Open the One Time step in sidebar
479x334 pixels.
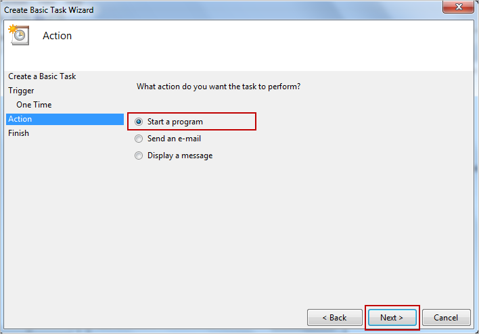[34, 105]
